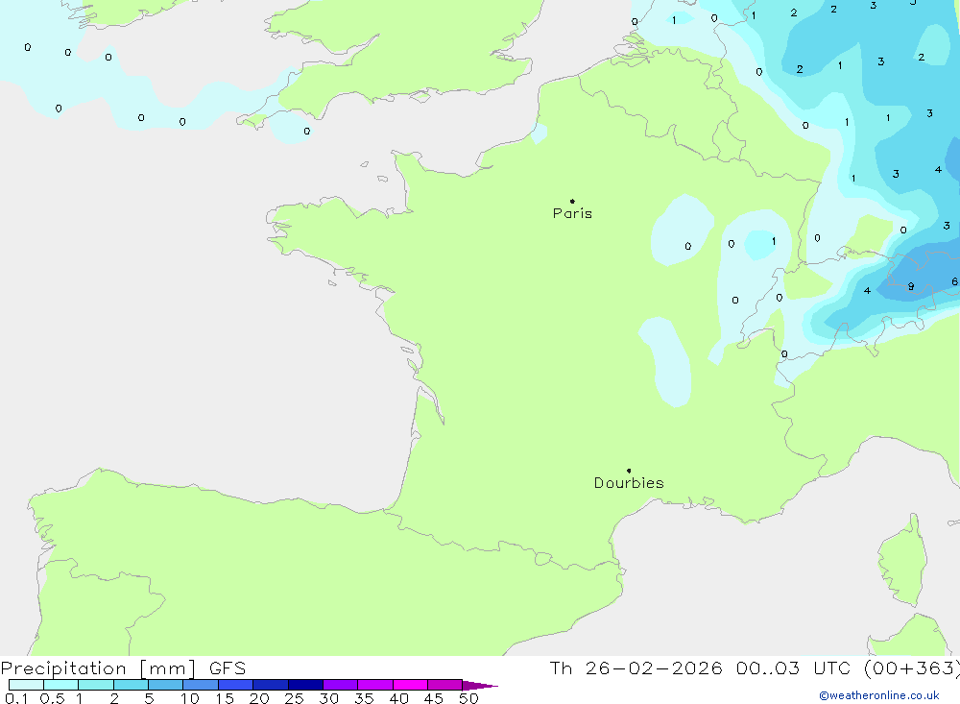Click the 0.5–1 mm legend swatch
The image size is (960, 704).
(x=61, y=685)
